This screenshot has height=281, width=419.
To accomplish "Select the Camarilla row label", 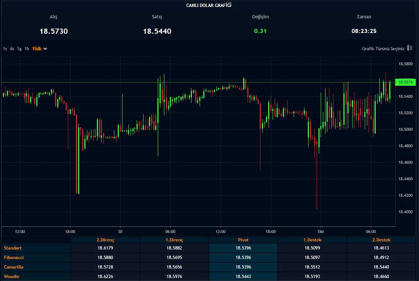I will [x=13, y=267].
